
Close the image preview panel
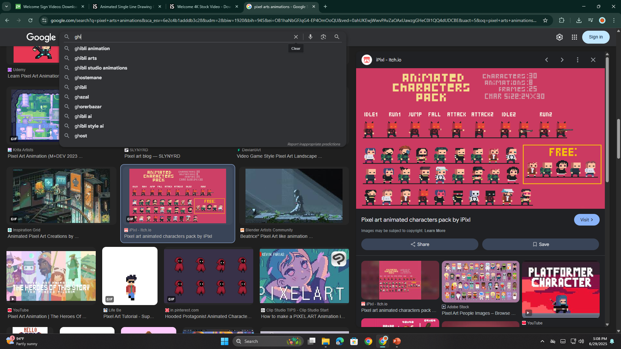(593, 60)
